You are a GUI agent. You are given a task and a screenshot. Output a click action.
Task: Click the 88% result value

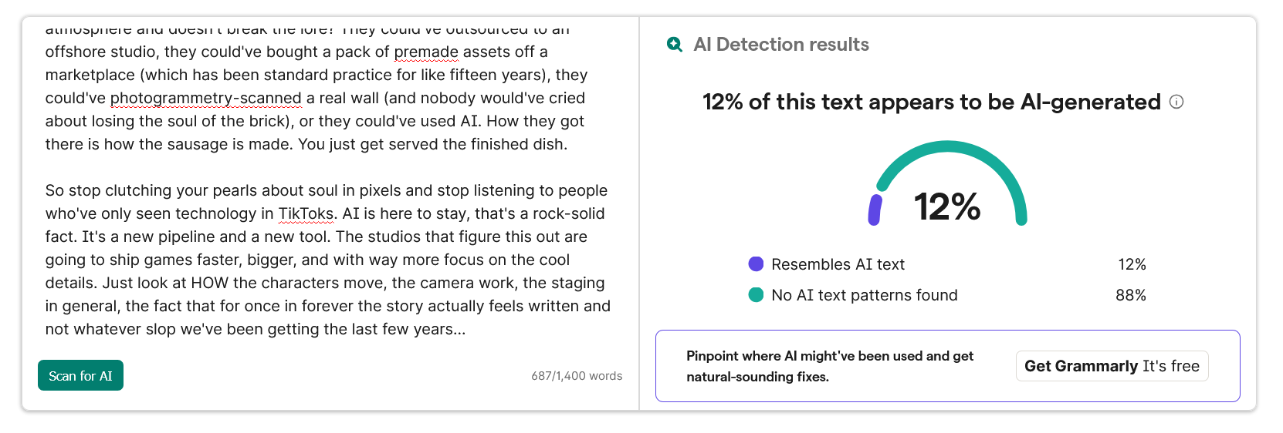pos(1131,295)
